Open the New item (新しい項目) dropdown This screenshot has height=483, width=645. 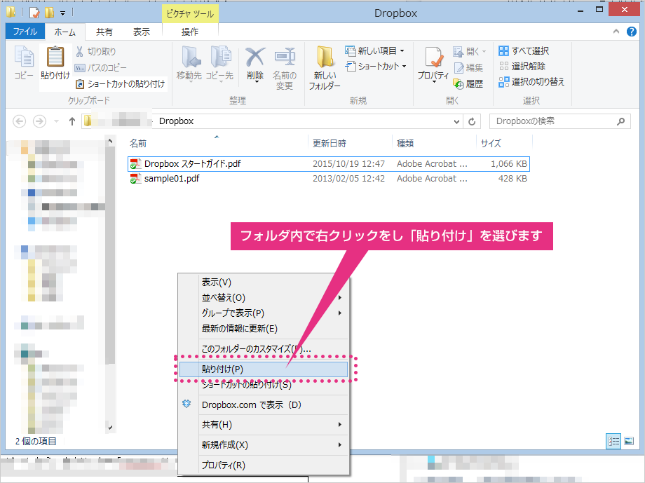coord(375,50)
